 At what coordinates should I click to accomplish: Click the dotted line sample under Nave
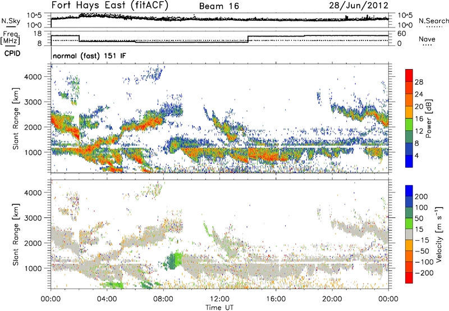tap(428, 45)
